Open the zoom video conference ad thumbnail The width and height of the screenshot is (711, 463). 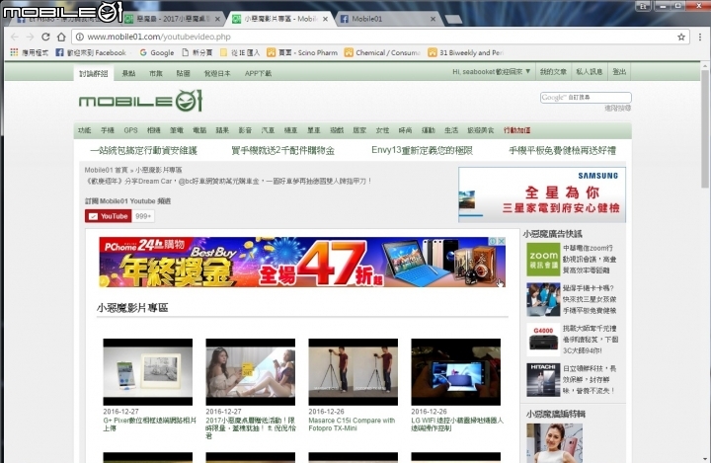[543, 260]
